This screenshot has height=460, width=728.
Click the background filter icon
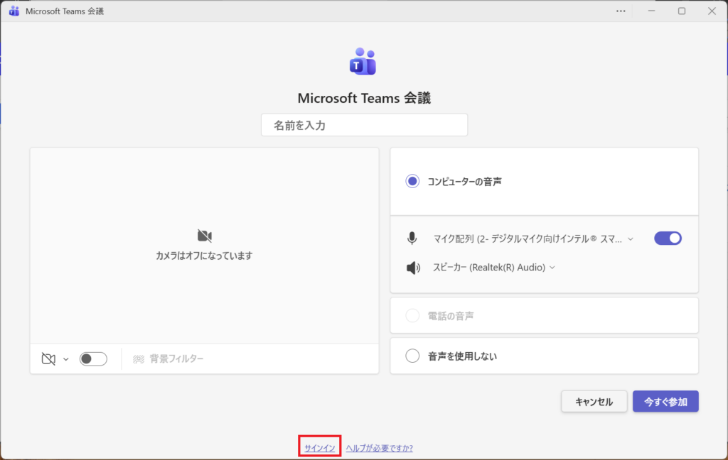pyautogui.click(x=139, y=359)
